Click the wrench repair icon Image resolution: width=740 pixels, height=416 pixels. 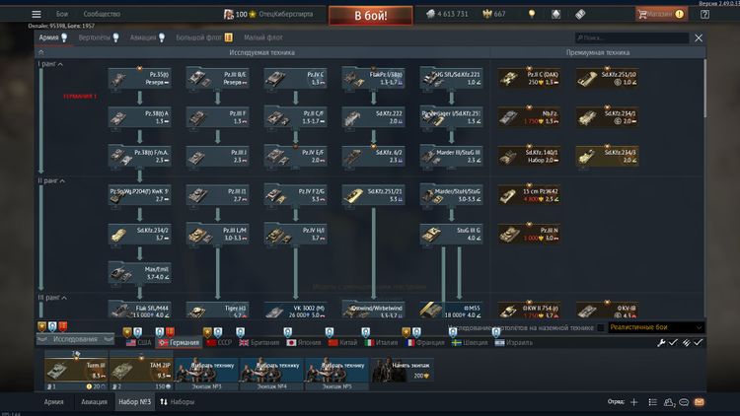(x=662, y=342)
